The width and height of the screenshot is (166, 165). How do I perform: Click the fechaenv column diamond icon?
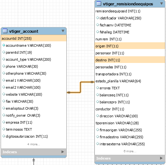click(97, 25)
